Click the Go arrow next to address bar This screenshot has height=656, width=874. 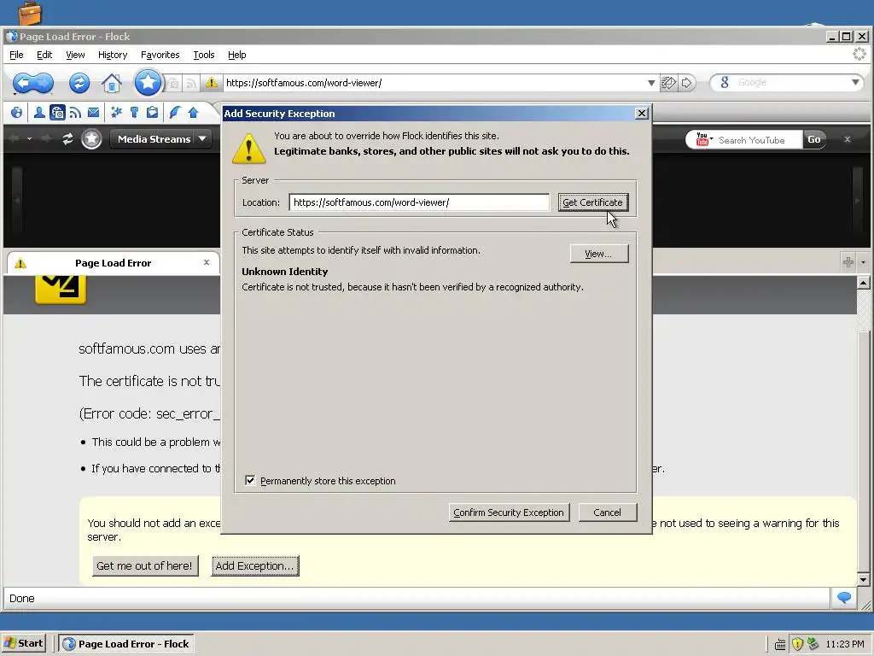tap(687, 83)
